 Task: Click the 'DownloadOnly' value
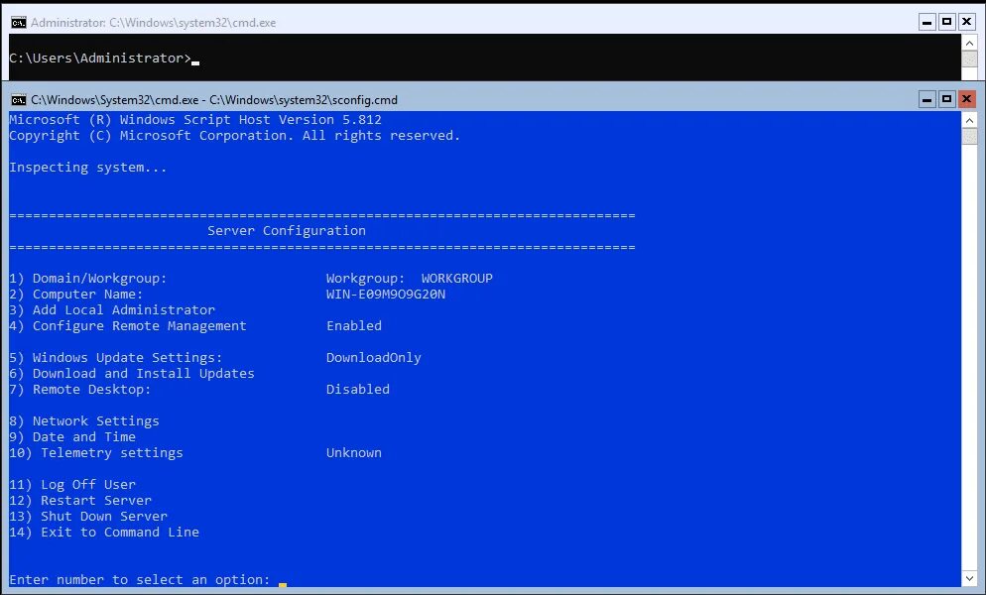[374, 357]
